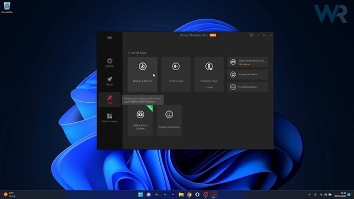Select the Driver Booster taskbar icon
This screenshot has height=199, width=354.
tap(214, 195)
